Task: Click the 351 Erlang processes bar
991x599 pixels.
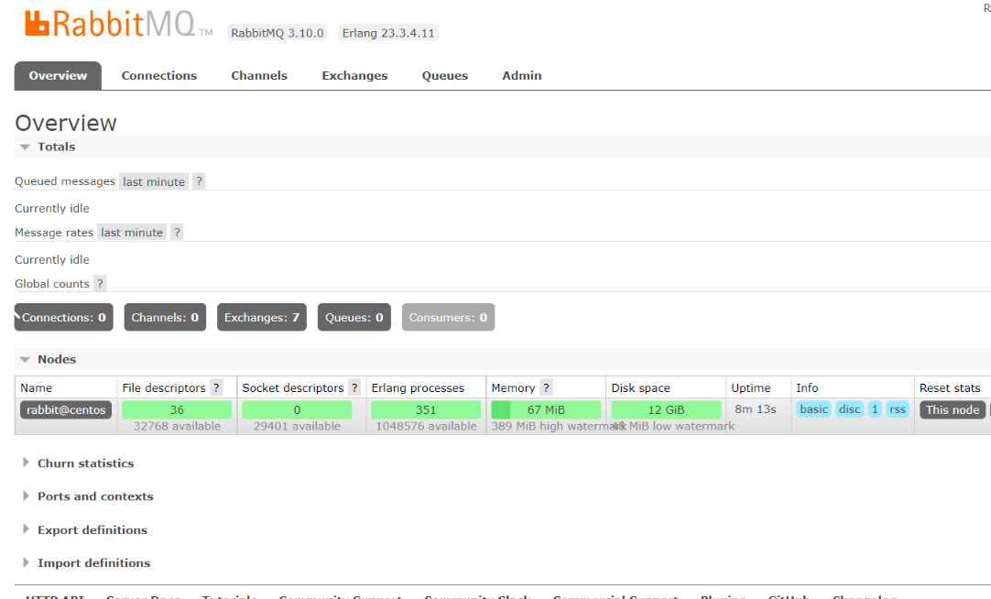Action: tap(426, 409)
